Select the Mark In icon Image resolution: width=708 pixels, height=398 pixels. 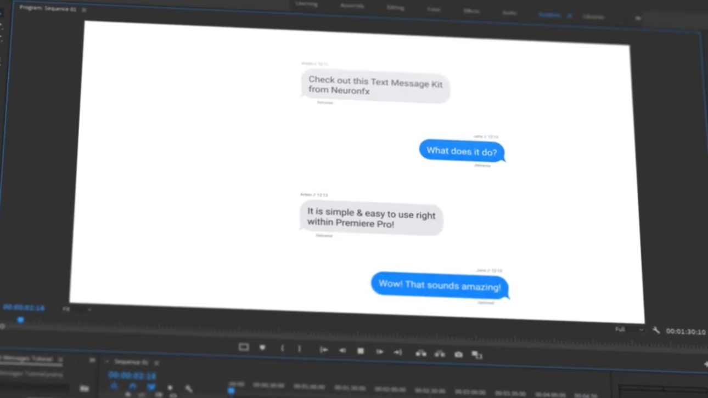point(282,348)
